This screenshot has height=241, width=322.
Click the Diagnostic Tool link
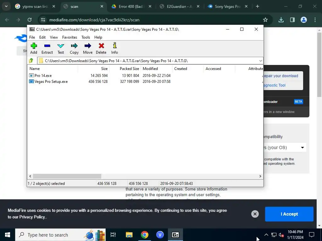pos(274,85)
